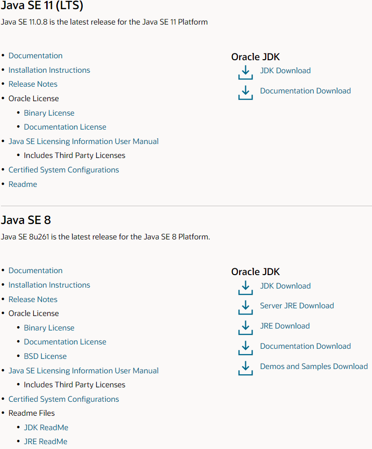Click the Java SE 11 (LTS) heading
Viewport: 372px width, 449px height.
coord(42,6)
